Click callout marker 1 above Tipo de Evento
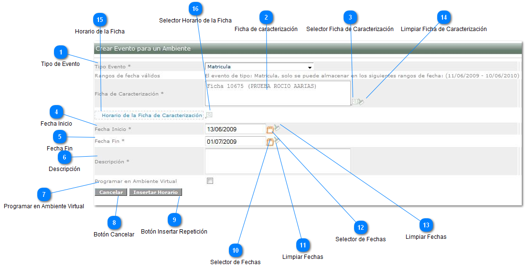 61,52
